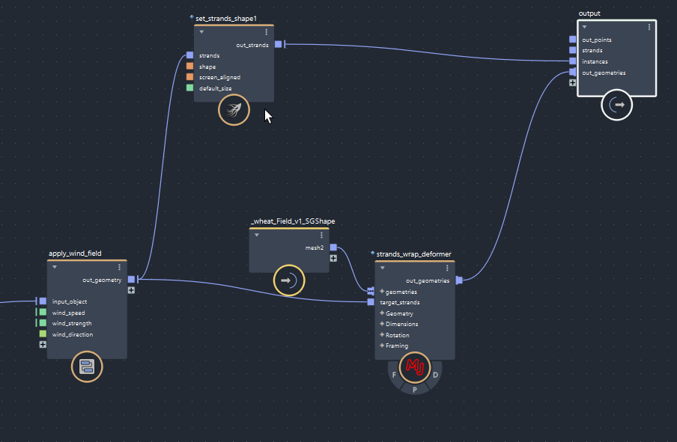The image size is (677, 442).
Task: Click the compound badge icon below apply_wind_field
Action: click(87, 367)
